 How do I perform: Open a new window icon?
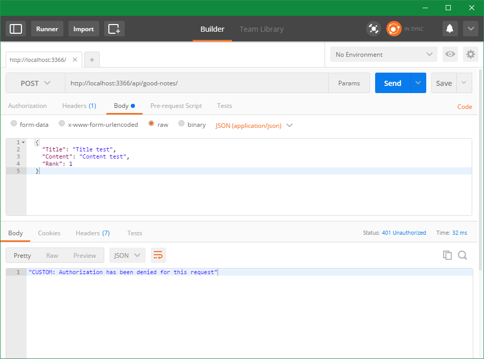pos(114,29)
